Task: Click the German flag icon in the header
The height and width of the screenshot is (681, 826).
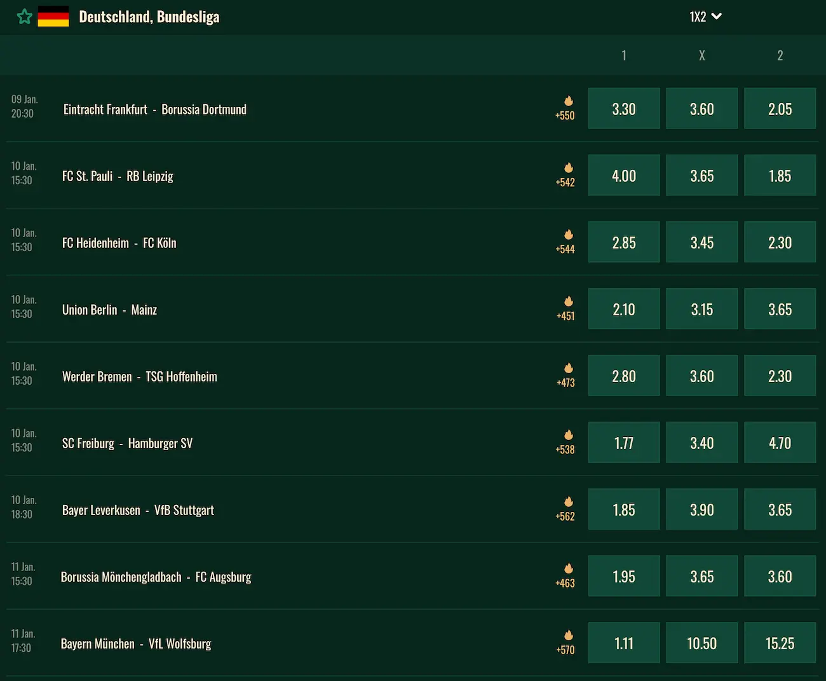Action: [x=53, y=17]
